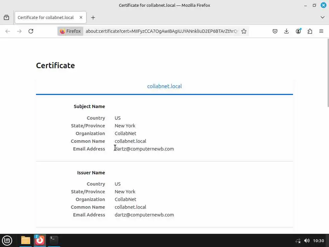
Task: Click the page vertical scrollbar thumb
Action: click(x=328, y=73)
